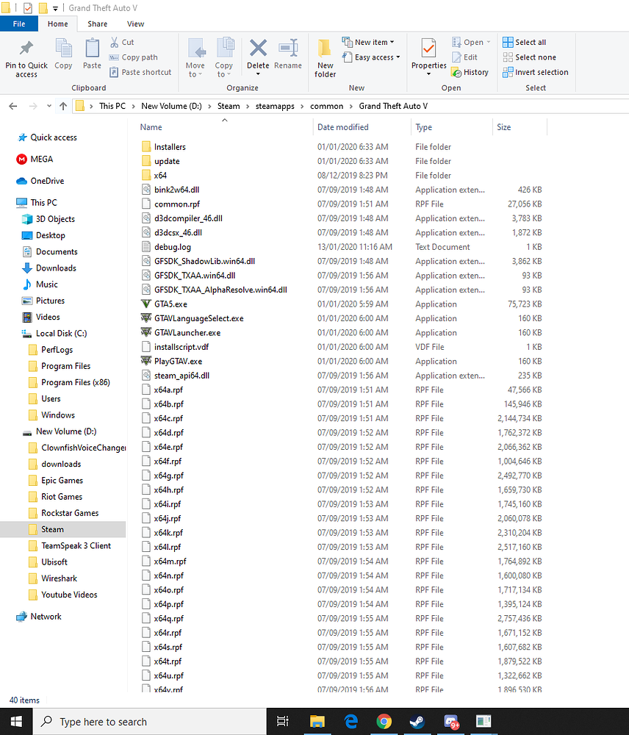Viewport: 629px width, 735px height.
Task: Click the Back navigation arrow
Action: click(x=13, y=107)
